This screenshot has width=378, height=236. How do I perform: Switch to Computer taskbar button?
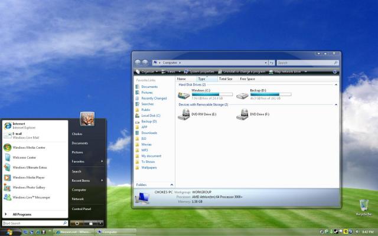click(116, 232)
